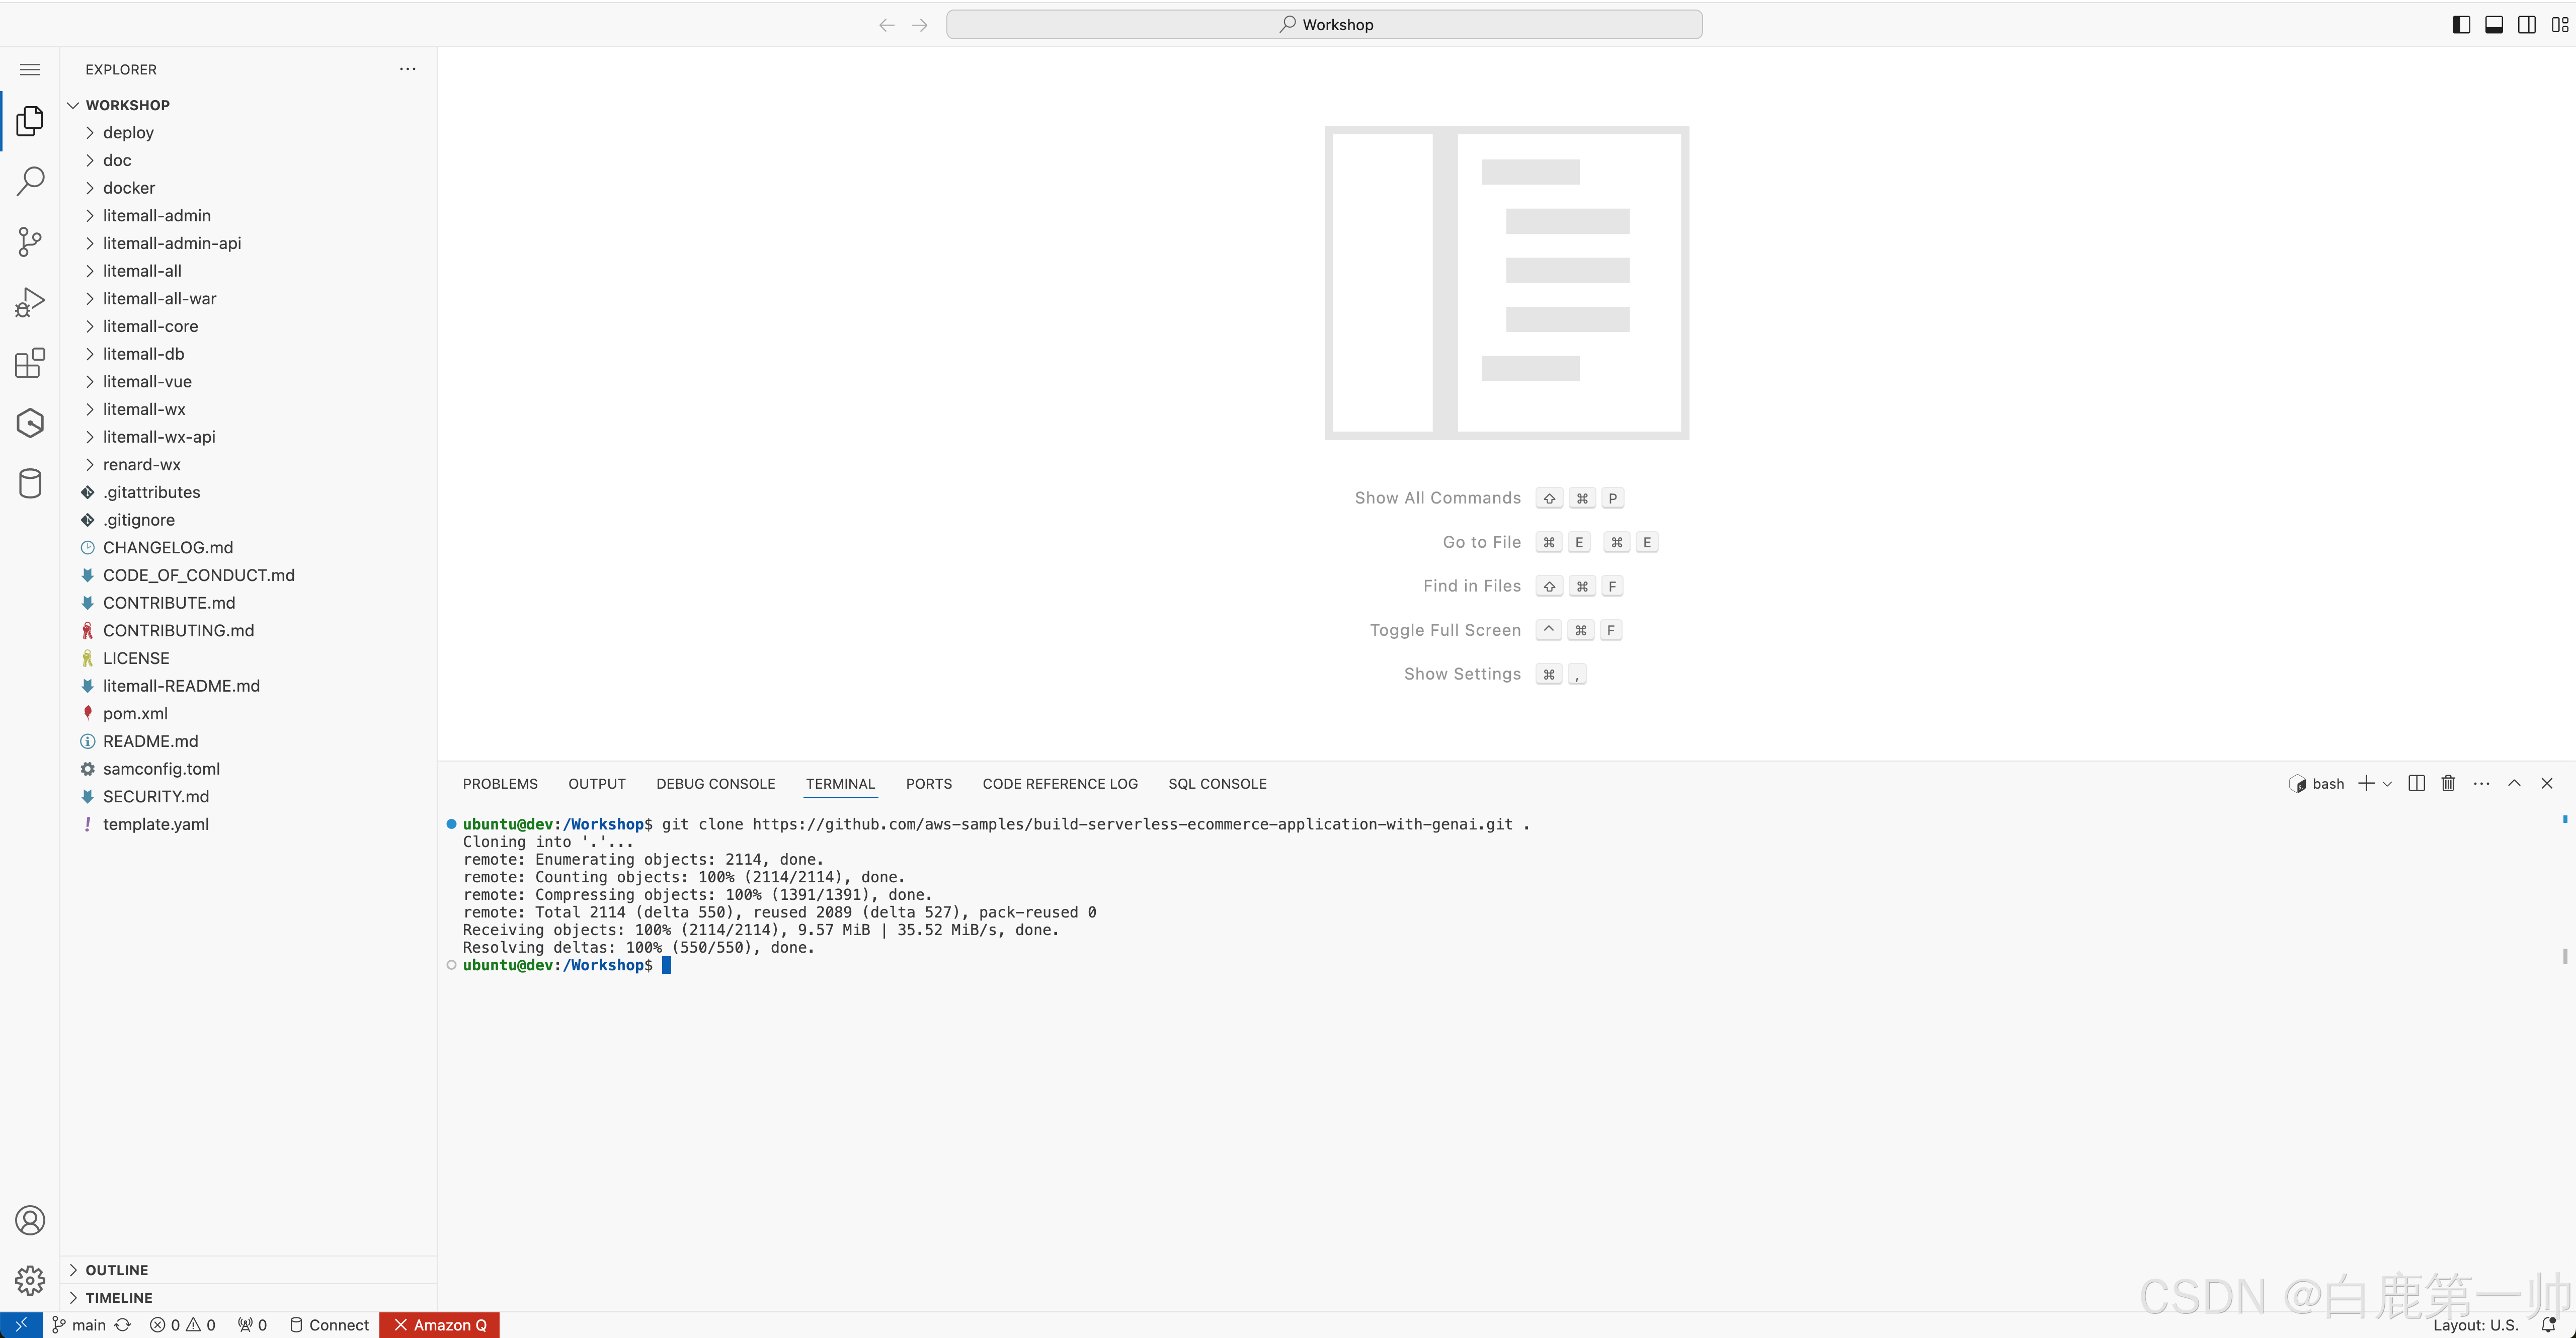Split the terminal

[2416, 783]
